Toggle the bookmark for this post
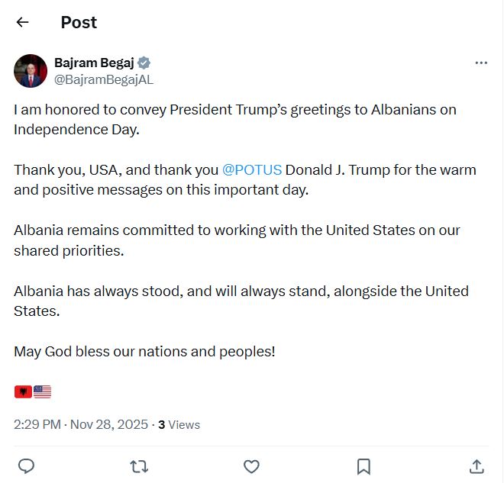This screenshot has height=483, width=504. point(364,465)
